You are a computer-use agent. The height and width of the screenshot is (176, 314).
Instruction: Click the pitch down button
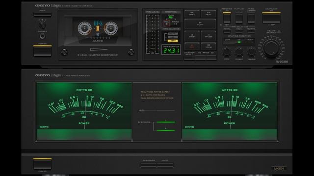click(x=201, y=58)
